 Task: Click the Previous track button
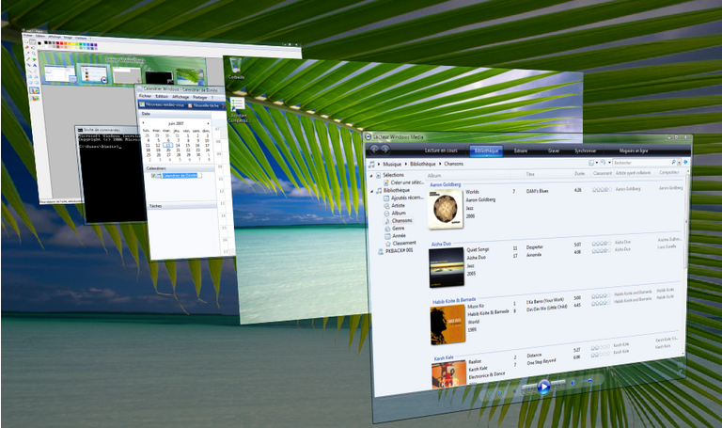pyautogui.click(x=529, y=389)
